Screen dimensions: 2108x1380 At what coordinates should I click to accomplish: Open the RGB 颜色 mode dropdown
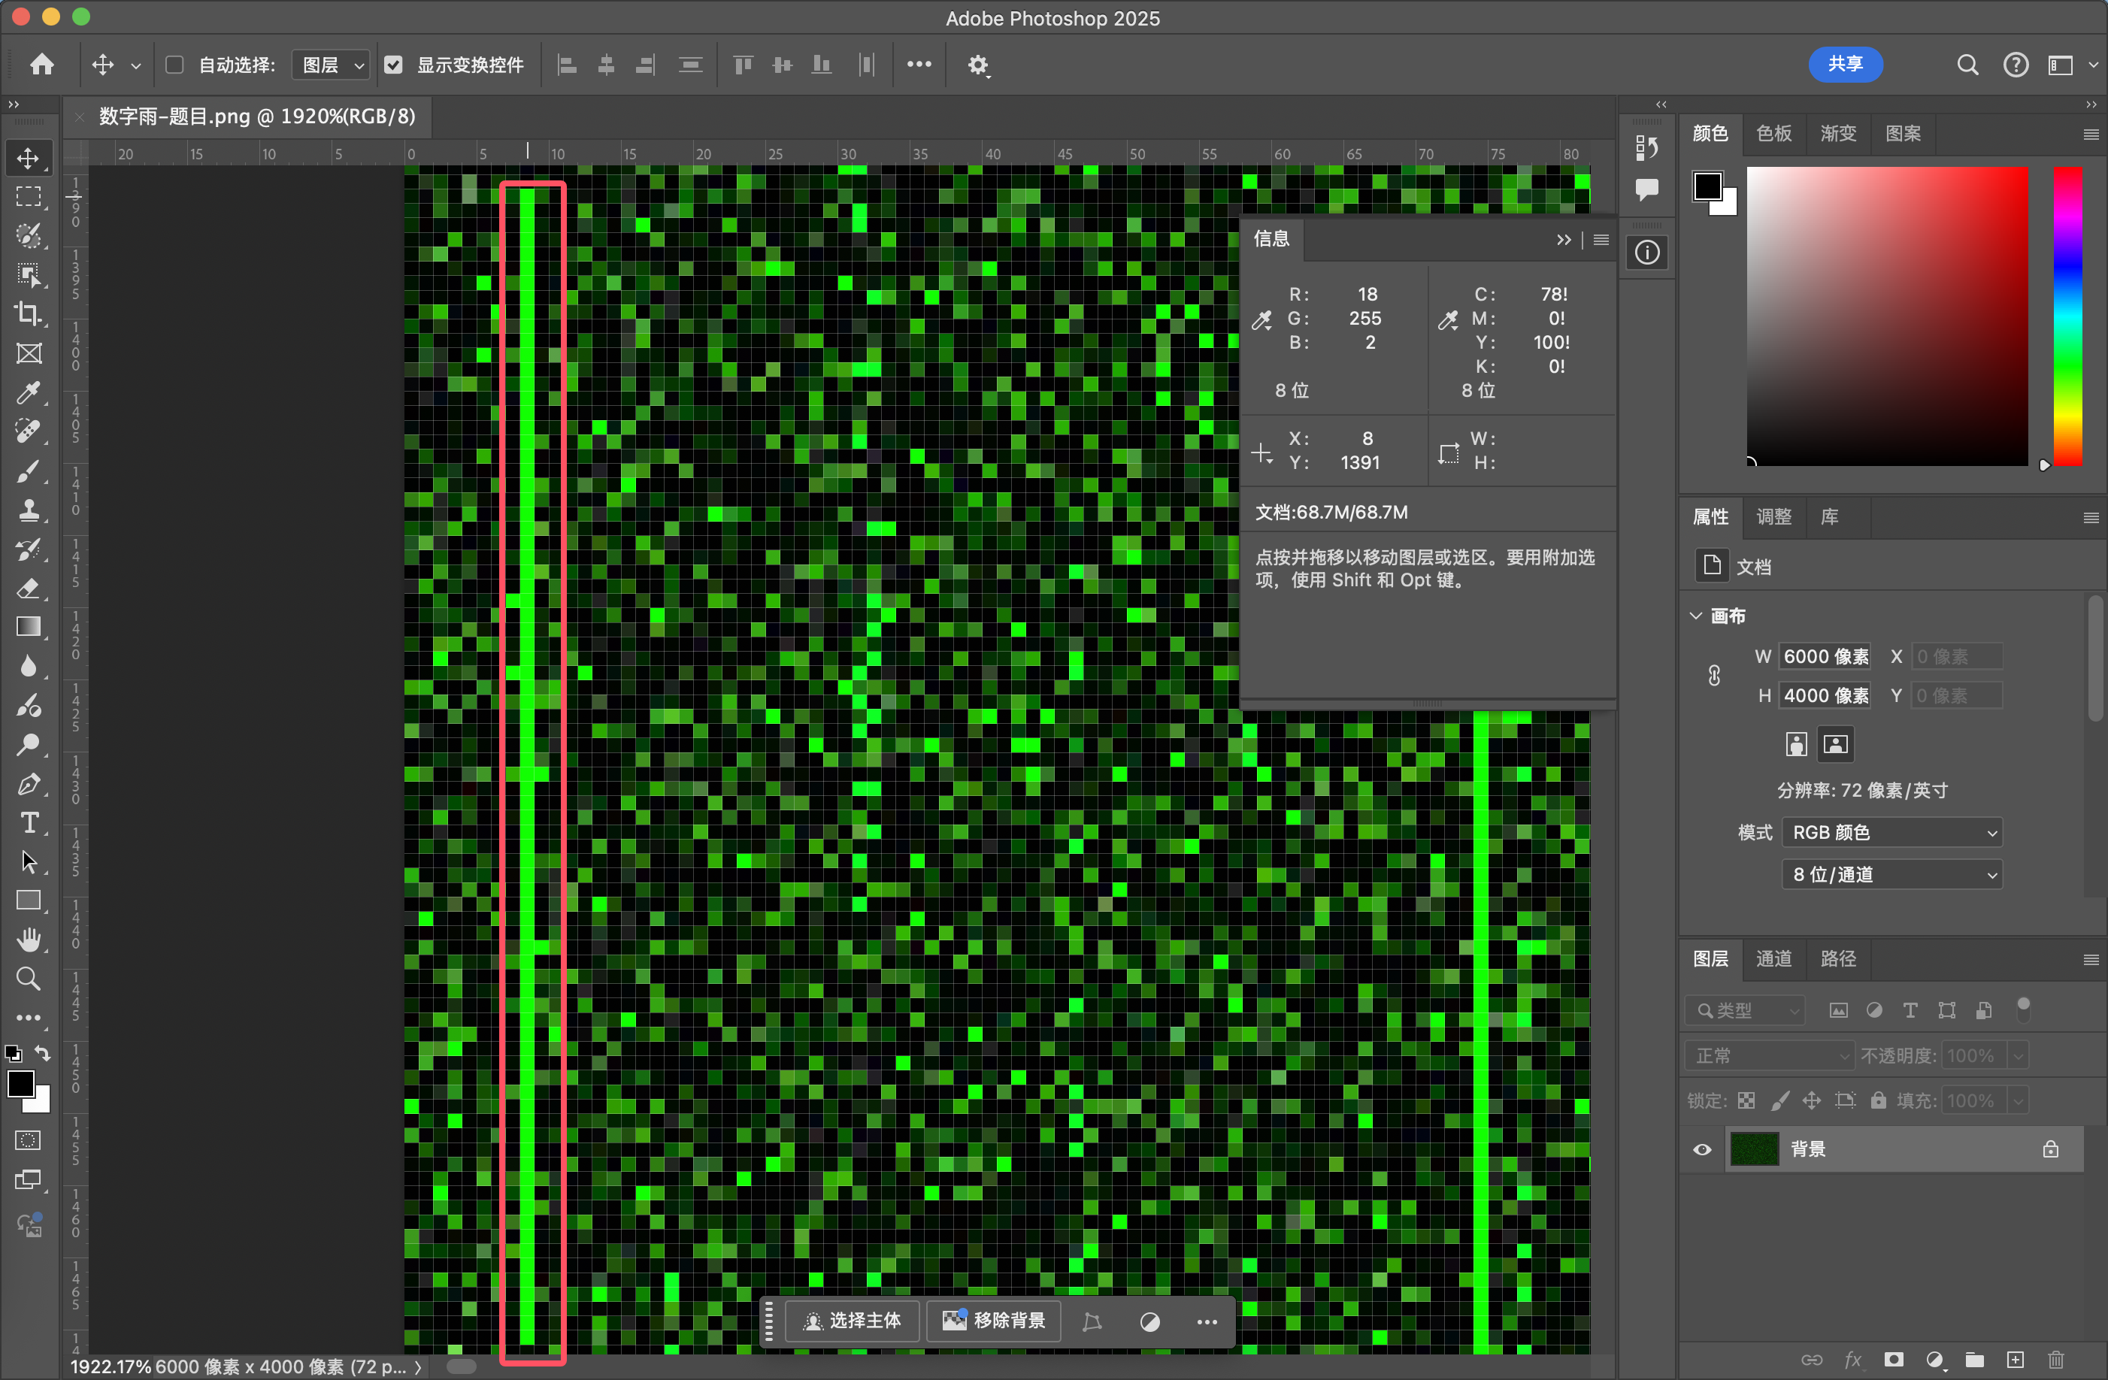click(x=1891, y=833)
